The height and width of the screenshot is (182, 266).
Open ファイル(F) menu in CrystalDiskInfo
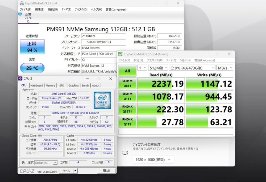26,10
